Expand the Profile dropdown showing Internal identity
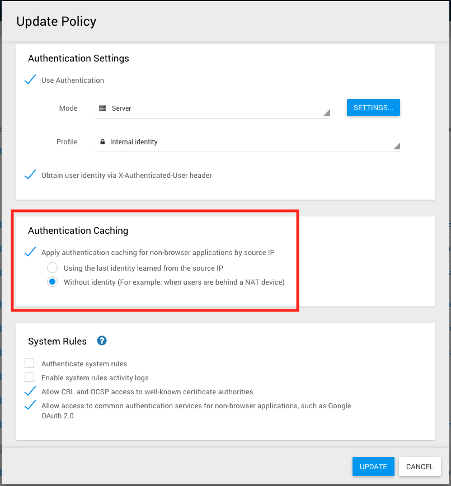Viewport: 451px width, 486px height. click(246, 142)
